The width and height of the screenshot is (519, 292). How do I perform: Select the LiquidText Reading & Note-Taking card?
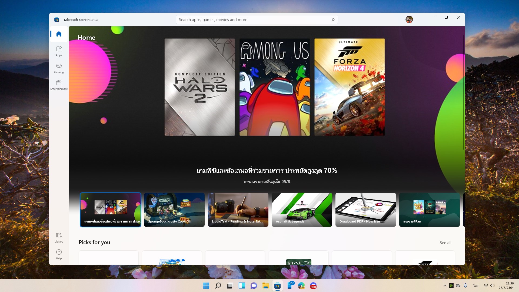238,210
